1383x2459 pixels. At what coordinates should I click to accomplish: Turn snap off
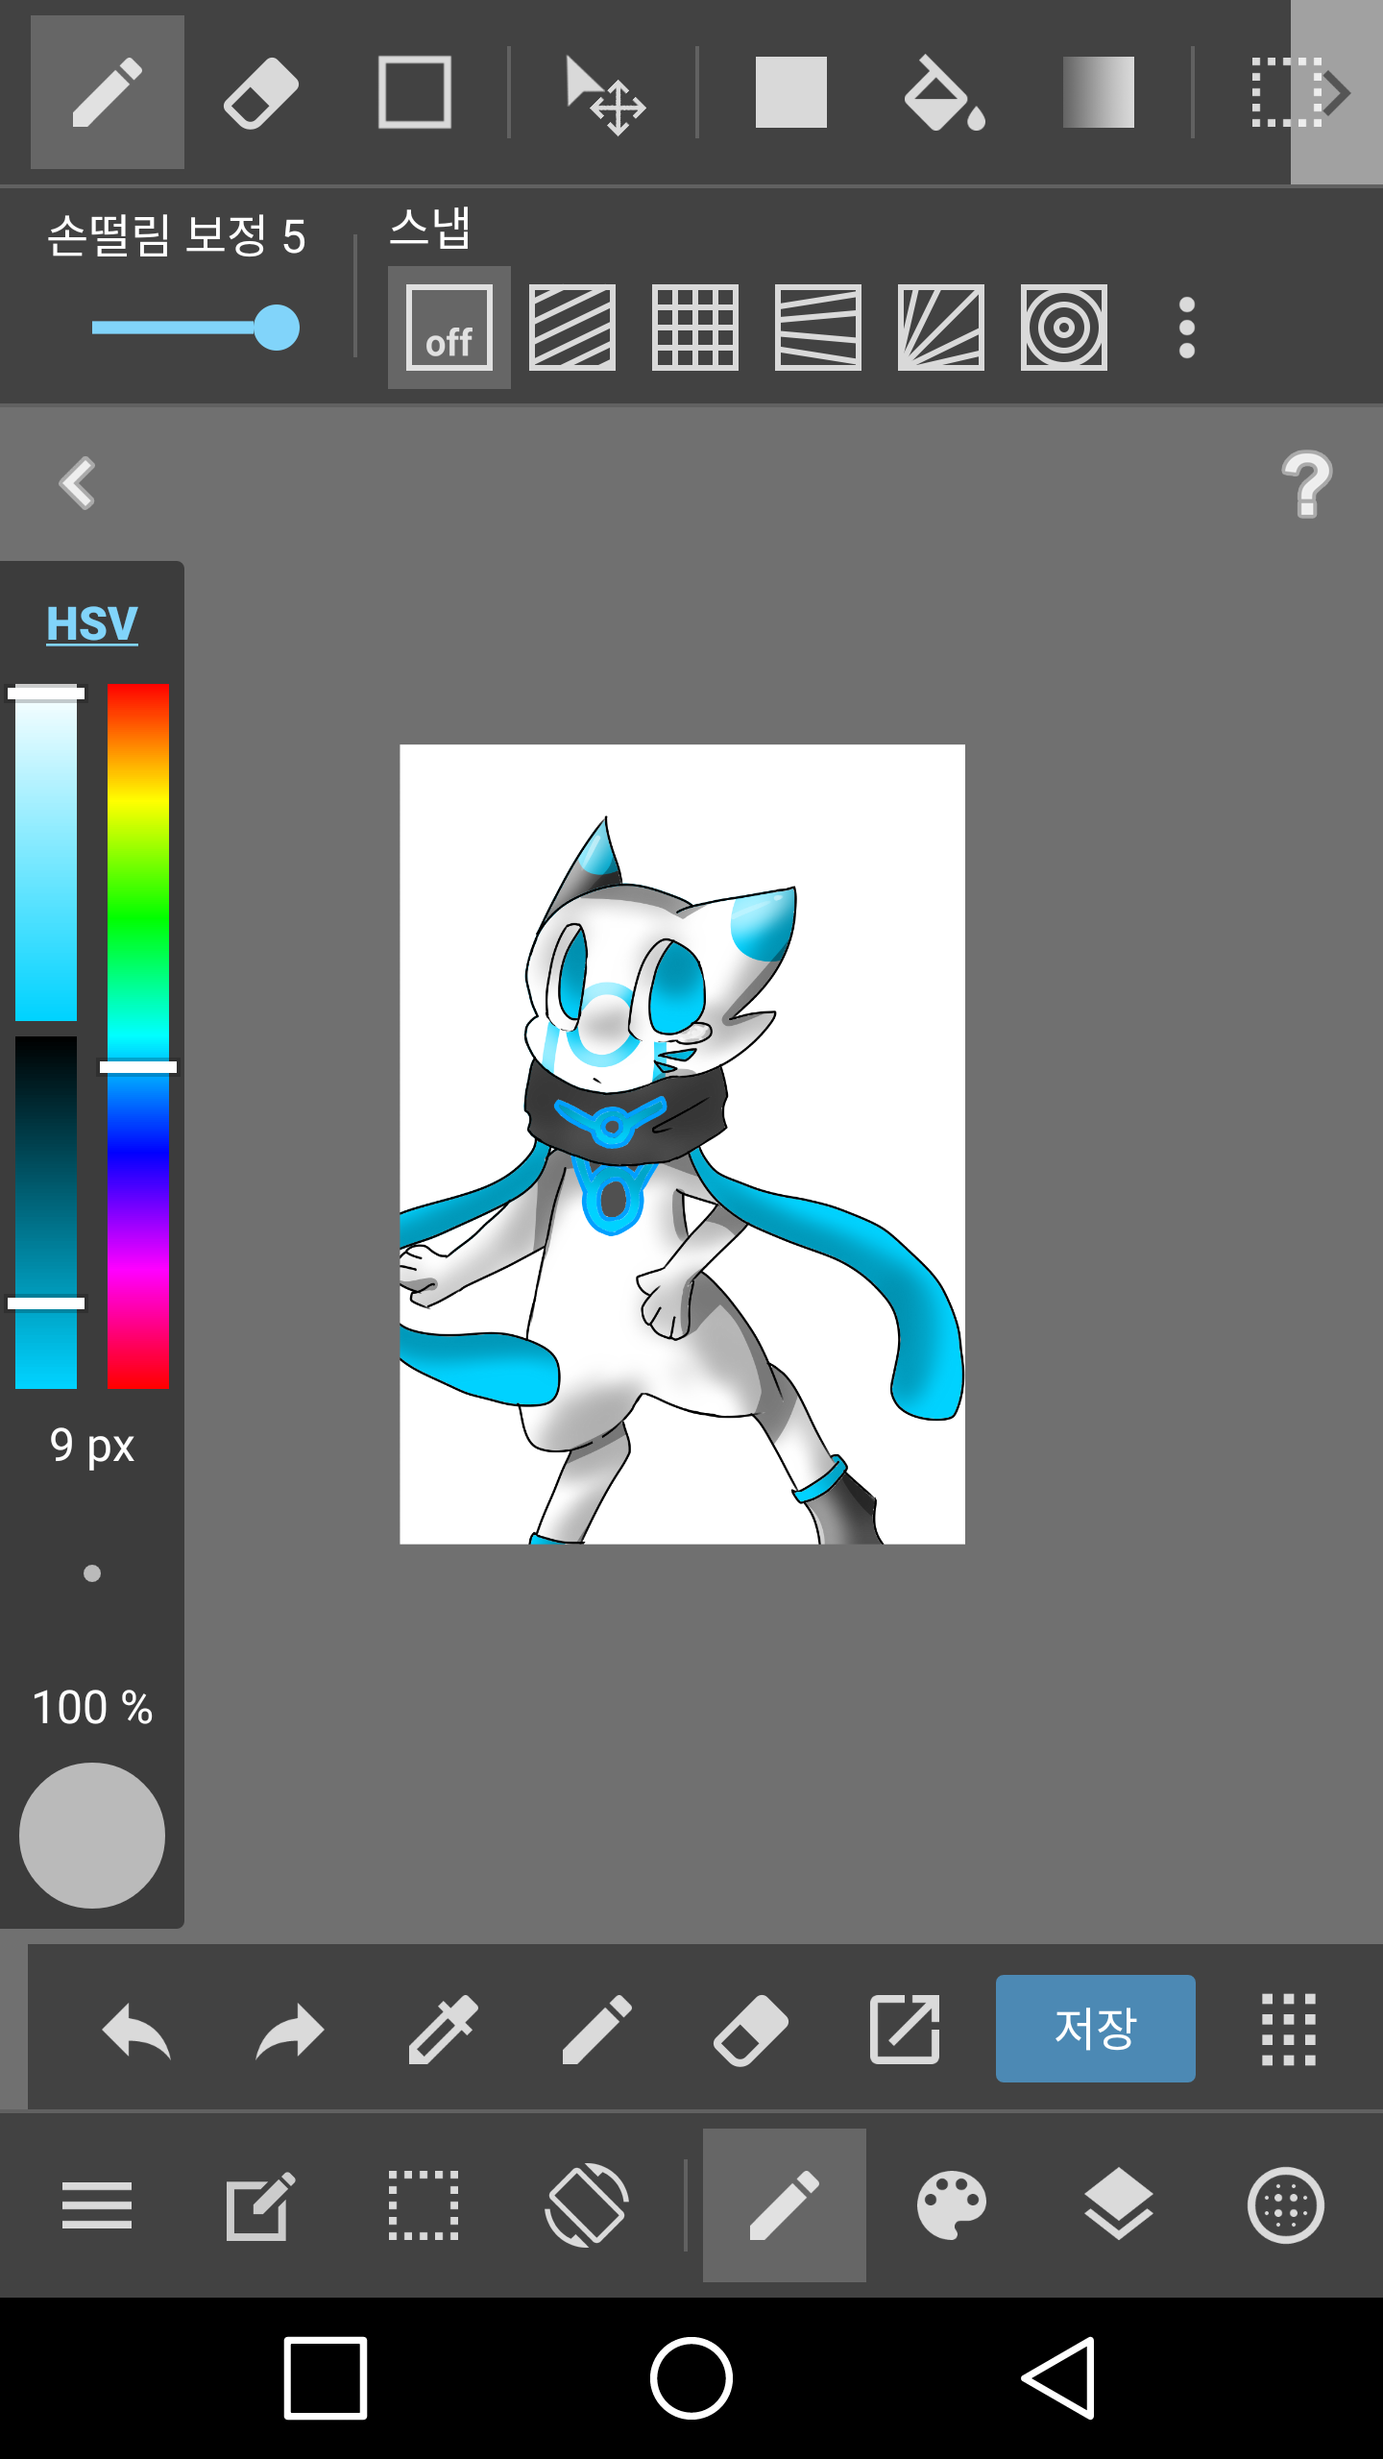(449, 328)
